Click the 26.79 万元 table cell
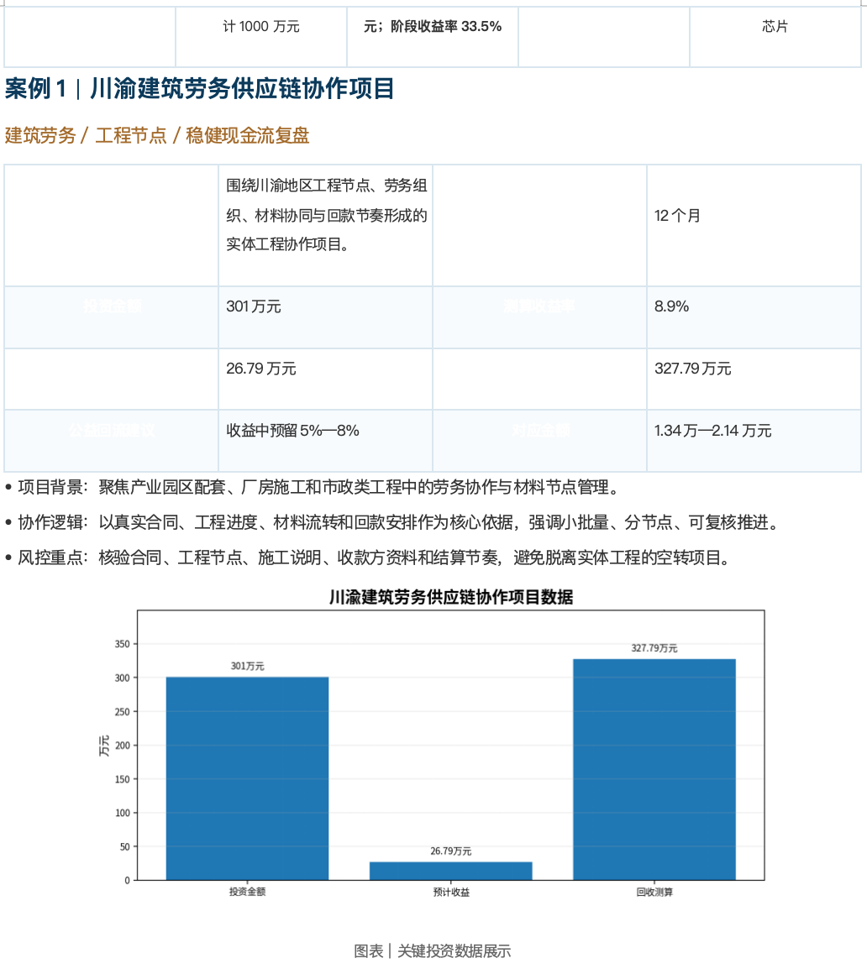Image resolution: width=867 pixels, height=979 pixels. tap(325, 379)
